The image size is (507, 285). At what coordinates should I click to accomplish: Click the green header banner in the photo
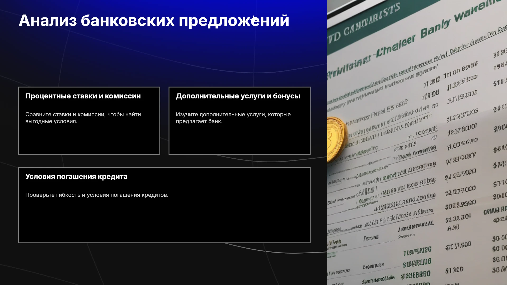[x=375, y=26]
